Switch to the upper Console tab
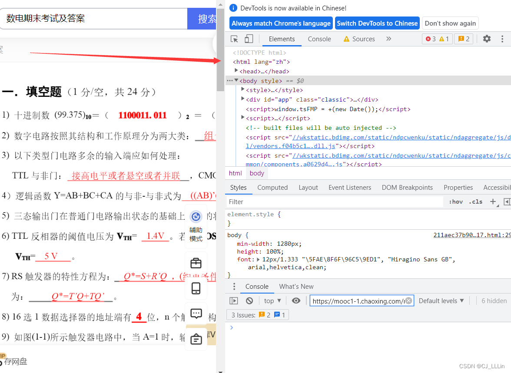511x373 pixels. click(319, 39)
